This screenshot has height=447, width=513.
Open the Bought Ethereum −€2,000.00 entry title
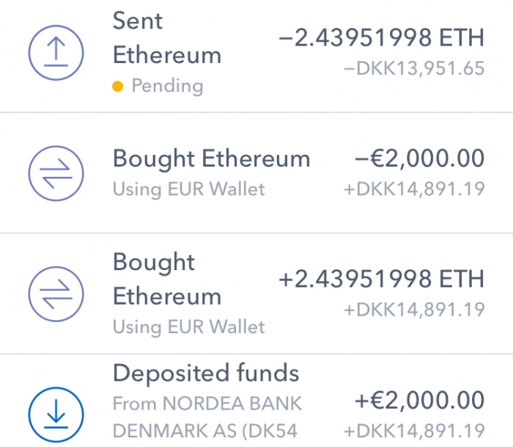point(211,159)
